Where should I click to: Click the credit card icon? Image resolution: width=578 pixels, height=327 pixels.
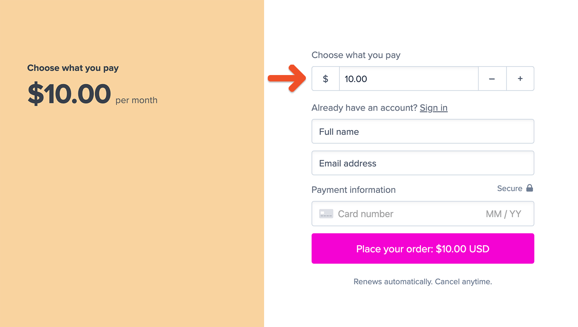click(x=326, y=214)
